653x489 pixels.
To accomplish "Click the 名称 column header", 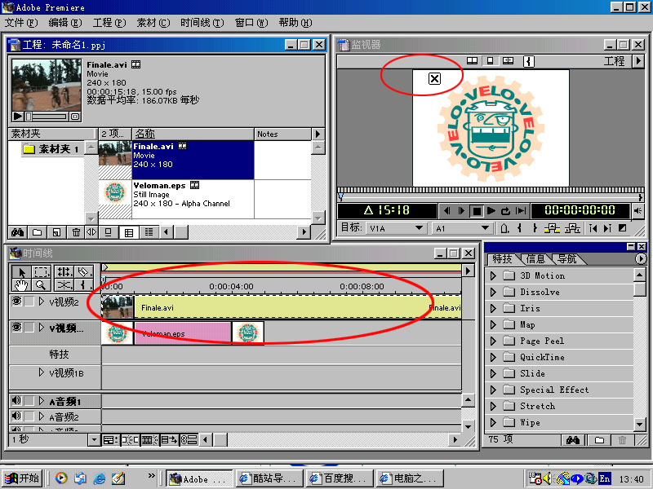I will tap(193, 134).
